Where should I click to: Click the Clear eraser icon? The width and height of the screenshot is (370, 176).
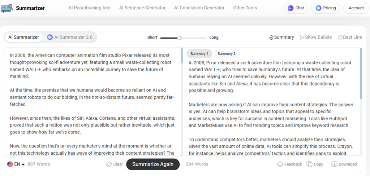coord(109,164)
